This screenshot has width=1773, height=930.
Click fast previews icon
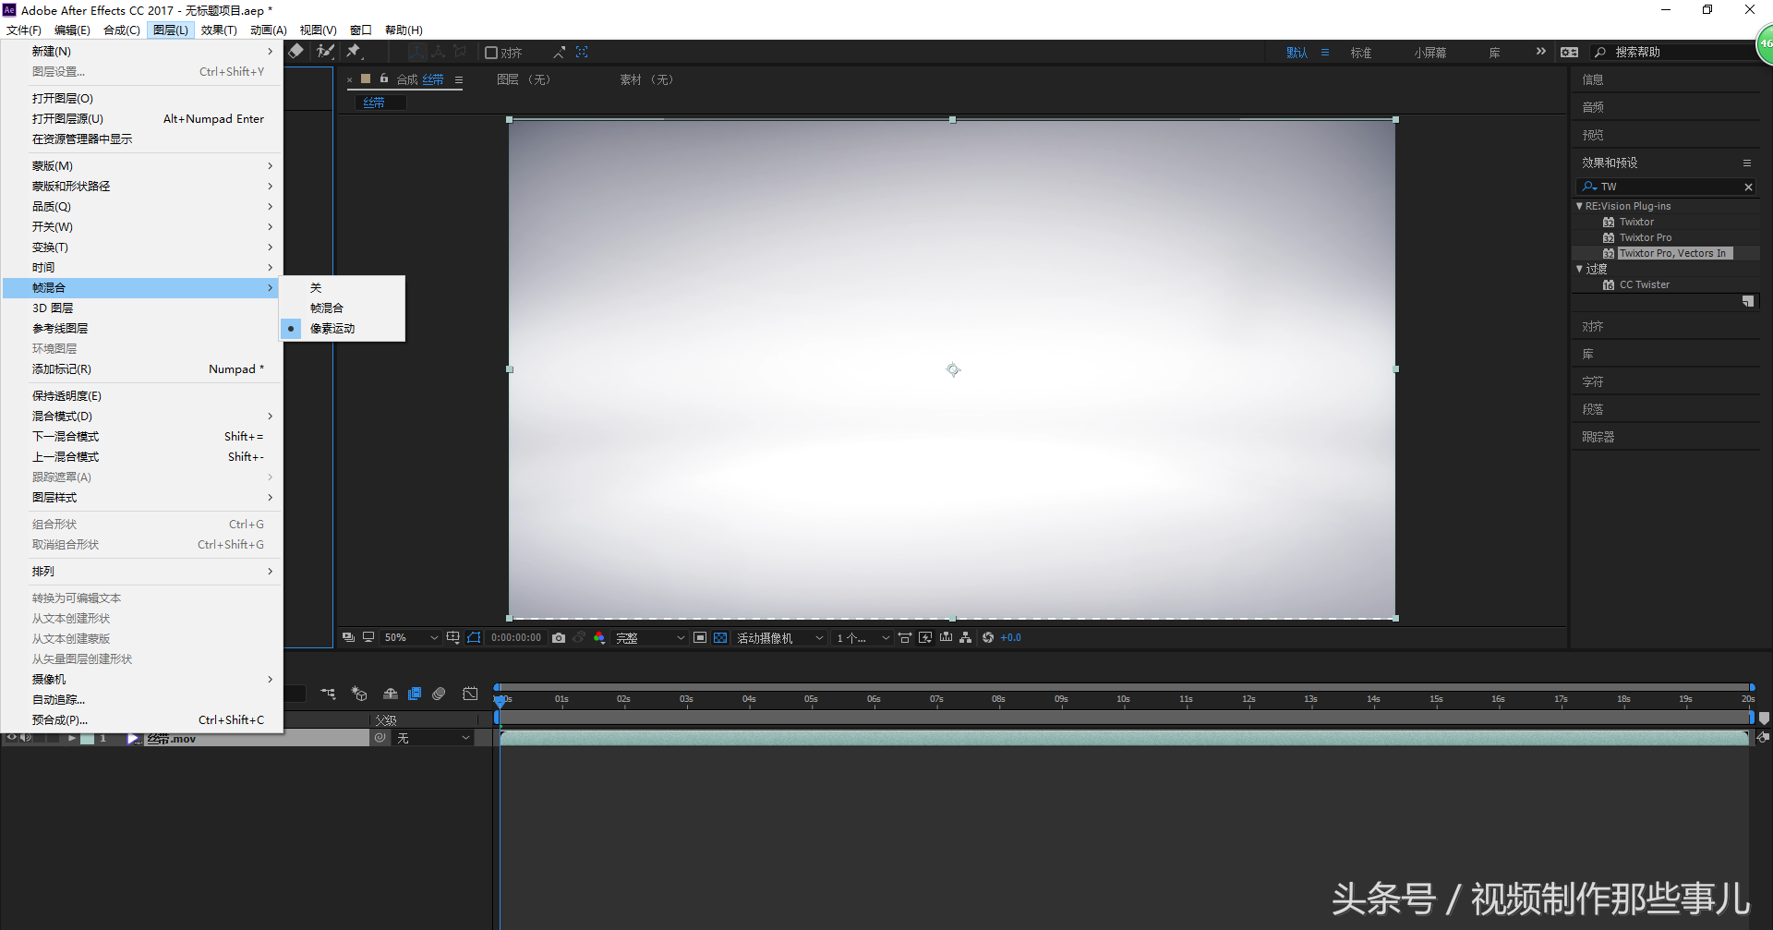pyautogui.click(x=925, y=637)
